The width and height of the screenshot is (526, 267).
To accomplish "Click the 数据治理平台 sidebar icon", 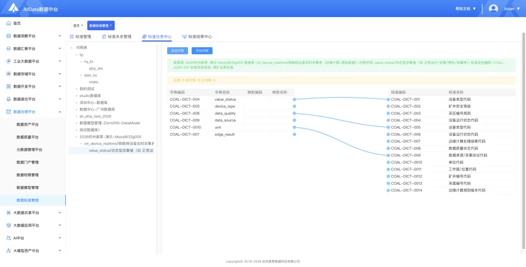I will [9, 112].
